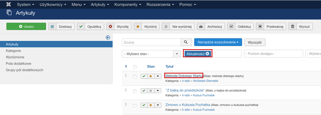
Task: Sort by the Tytuł column
Action: point(169,67)
